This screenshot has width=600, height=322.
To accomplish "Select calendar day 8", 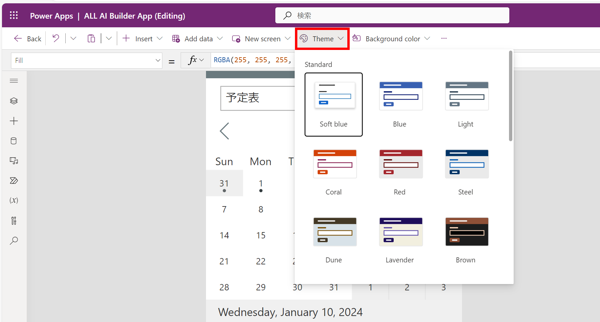I will pyautogui.click(x=261, y=209).
